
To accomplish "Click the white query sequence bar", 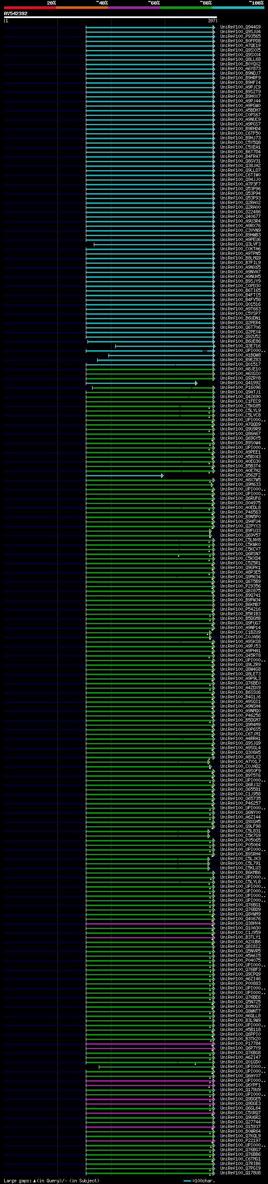I will [x=110, y=18].
